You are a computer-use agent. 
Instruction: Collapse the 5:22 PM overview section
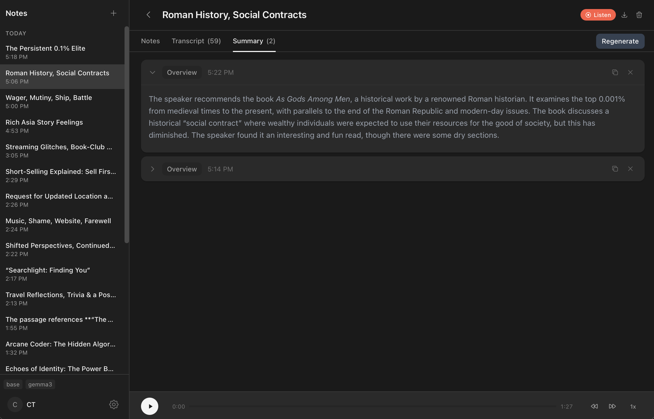point(153,72)
